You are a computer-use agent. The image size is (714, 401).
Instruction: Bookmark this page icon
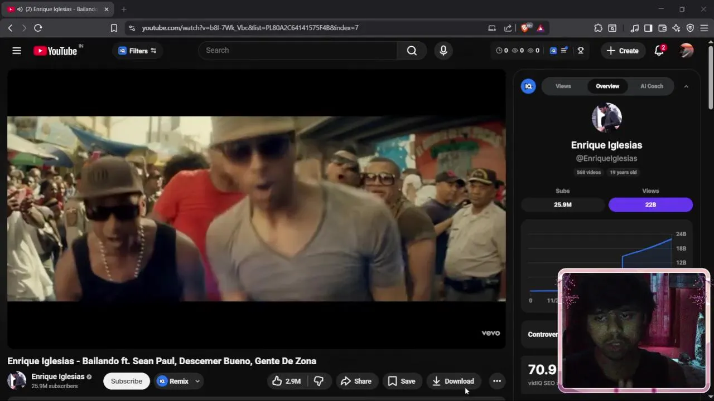pos(114,28)
